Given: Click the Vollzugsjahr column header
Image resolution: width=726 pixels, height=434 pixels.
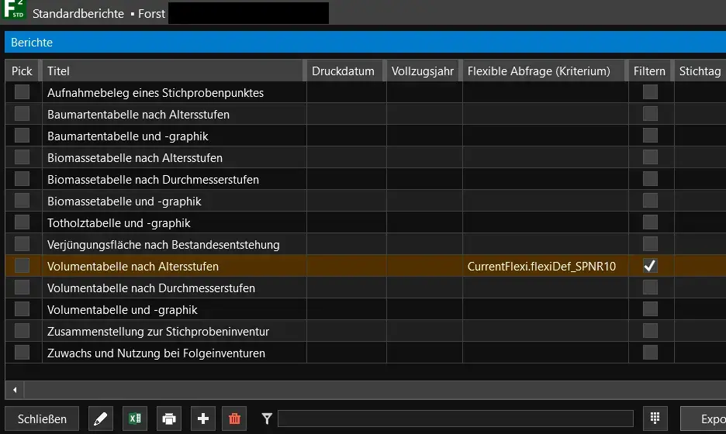Looking at the screenshot, I should pyautogui.click(x=423, y=71).
